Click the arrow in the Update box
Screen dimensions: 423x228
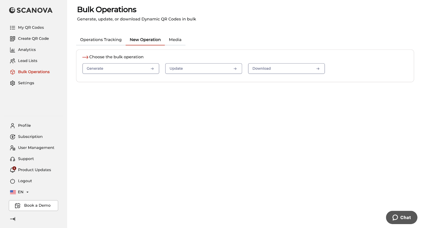tap(235, 69)
